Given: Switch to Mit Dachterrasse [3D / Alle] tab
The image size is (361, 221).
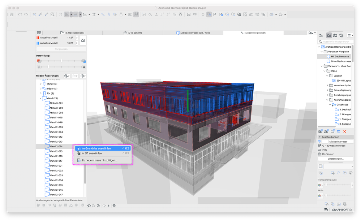Looking at the screenshot, I should point(193,32).
